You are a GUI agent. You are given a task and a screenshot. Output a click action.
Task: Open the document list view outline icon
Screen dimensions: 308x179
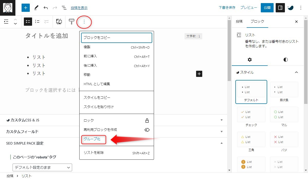click(64, 8)
